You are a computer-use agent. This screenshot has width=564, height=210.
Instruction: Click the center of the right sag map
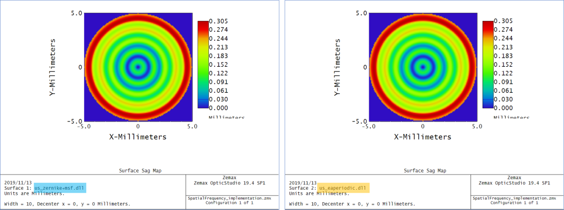pos(422,67)
